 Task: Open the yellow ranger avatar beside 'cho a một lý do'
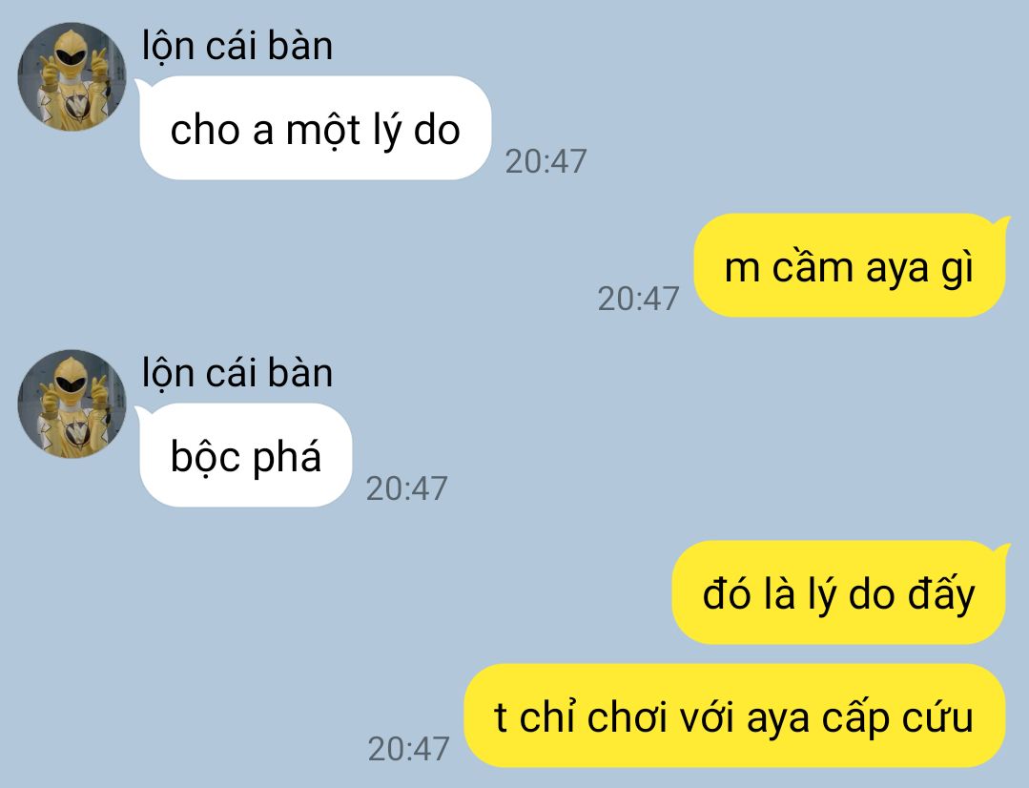pos(72,77)
